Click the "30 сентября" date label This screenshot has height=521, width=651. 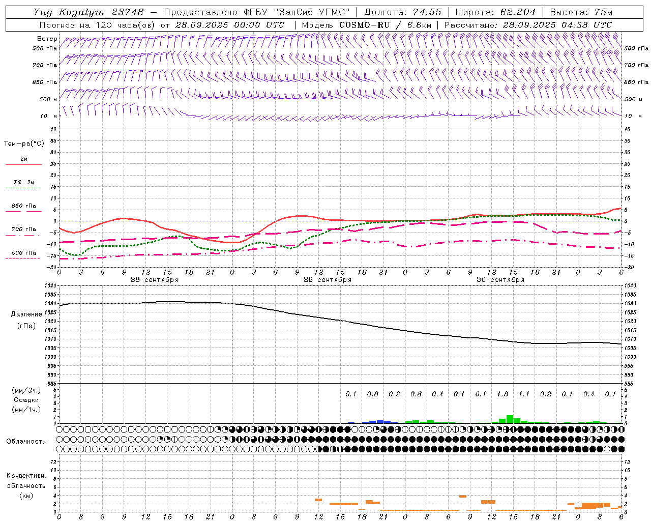(x=500, y=280)
